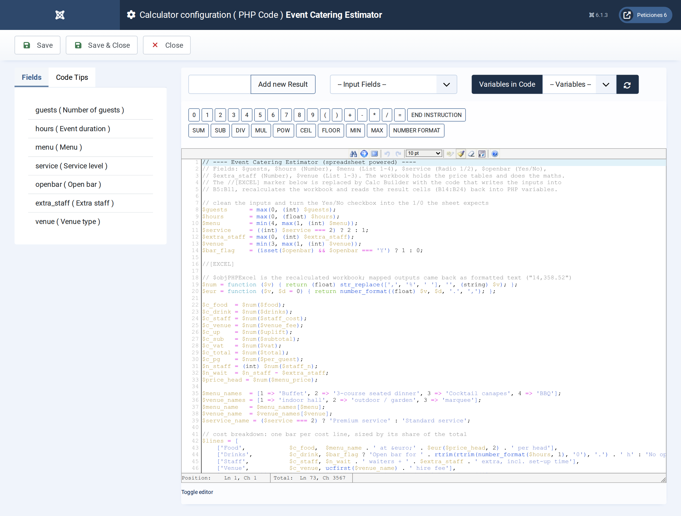Image resolution: width=681 pixels, height=516 pixels.
Task: Expand the Variables dropdown
Action: tap(579, 84)
